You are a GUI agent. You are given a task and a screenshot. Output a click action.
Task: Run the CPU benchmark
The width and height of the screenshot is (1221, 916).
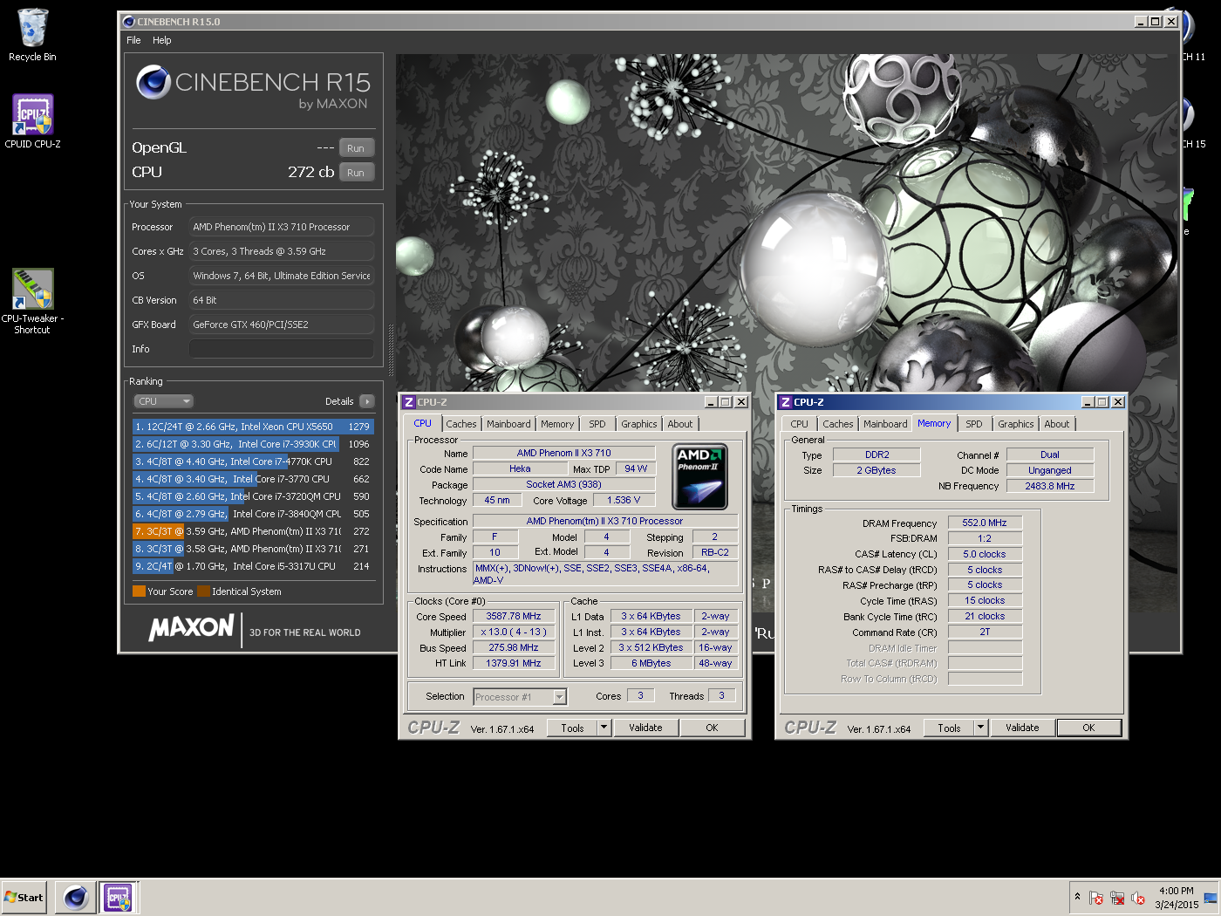[356, 173]
